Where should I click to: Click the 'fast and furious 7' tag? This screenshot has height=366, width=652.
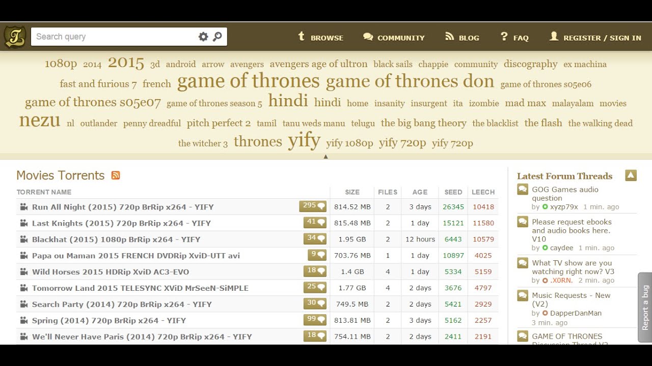point(98,84)
